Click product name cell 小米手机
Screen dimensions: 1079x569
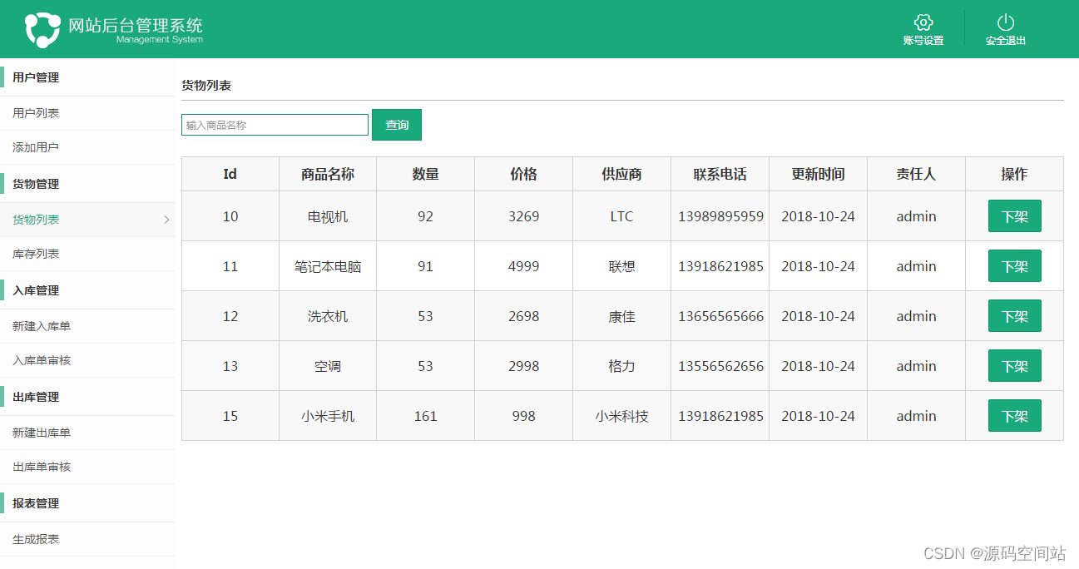click(328, 416)
